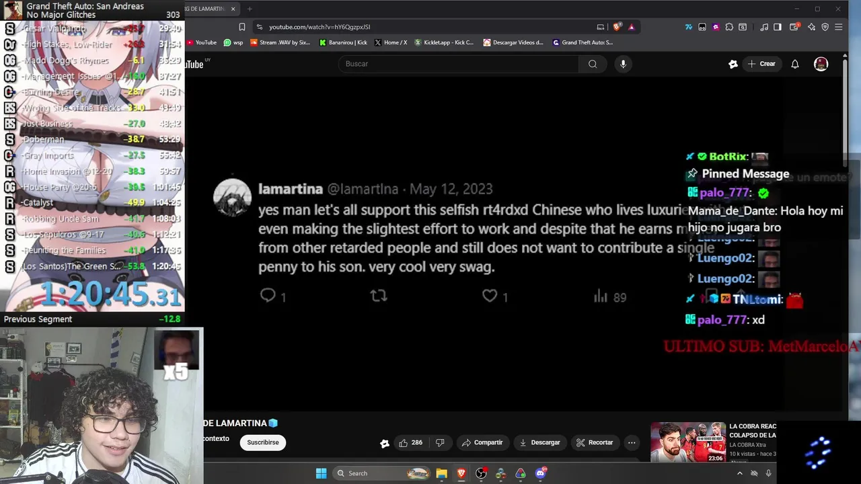
Task: Open the Leo AI sparkle icon
Action: coord(811,27)
